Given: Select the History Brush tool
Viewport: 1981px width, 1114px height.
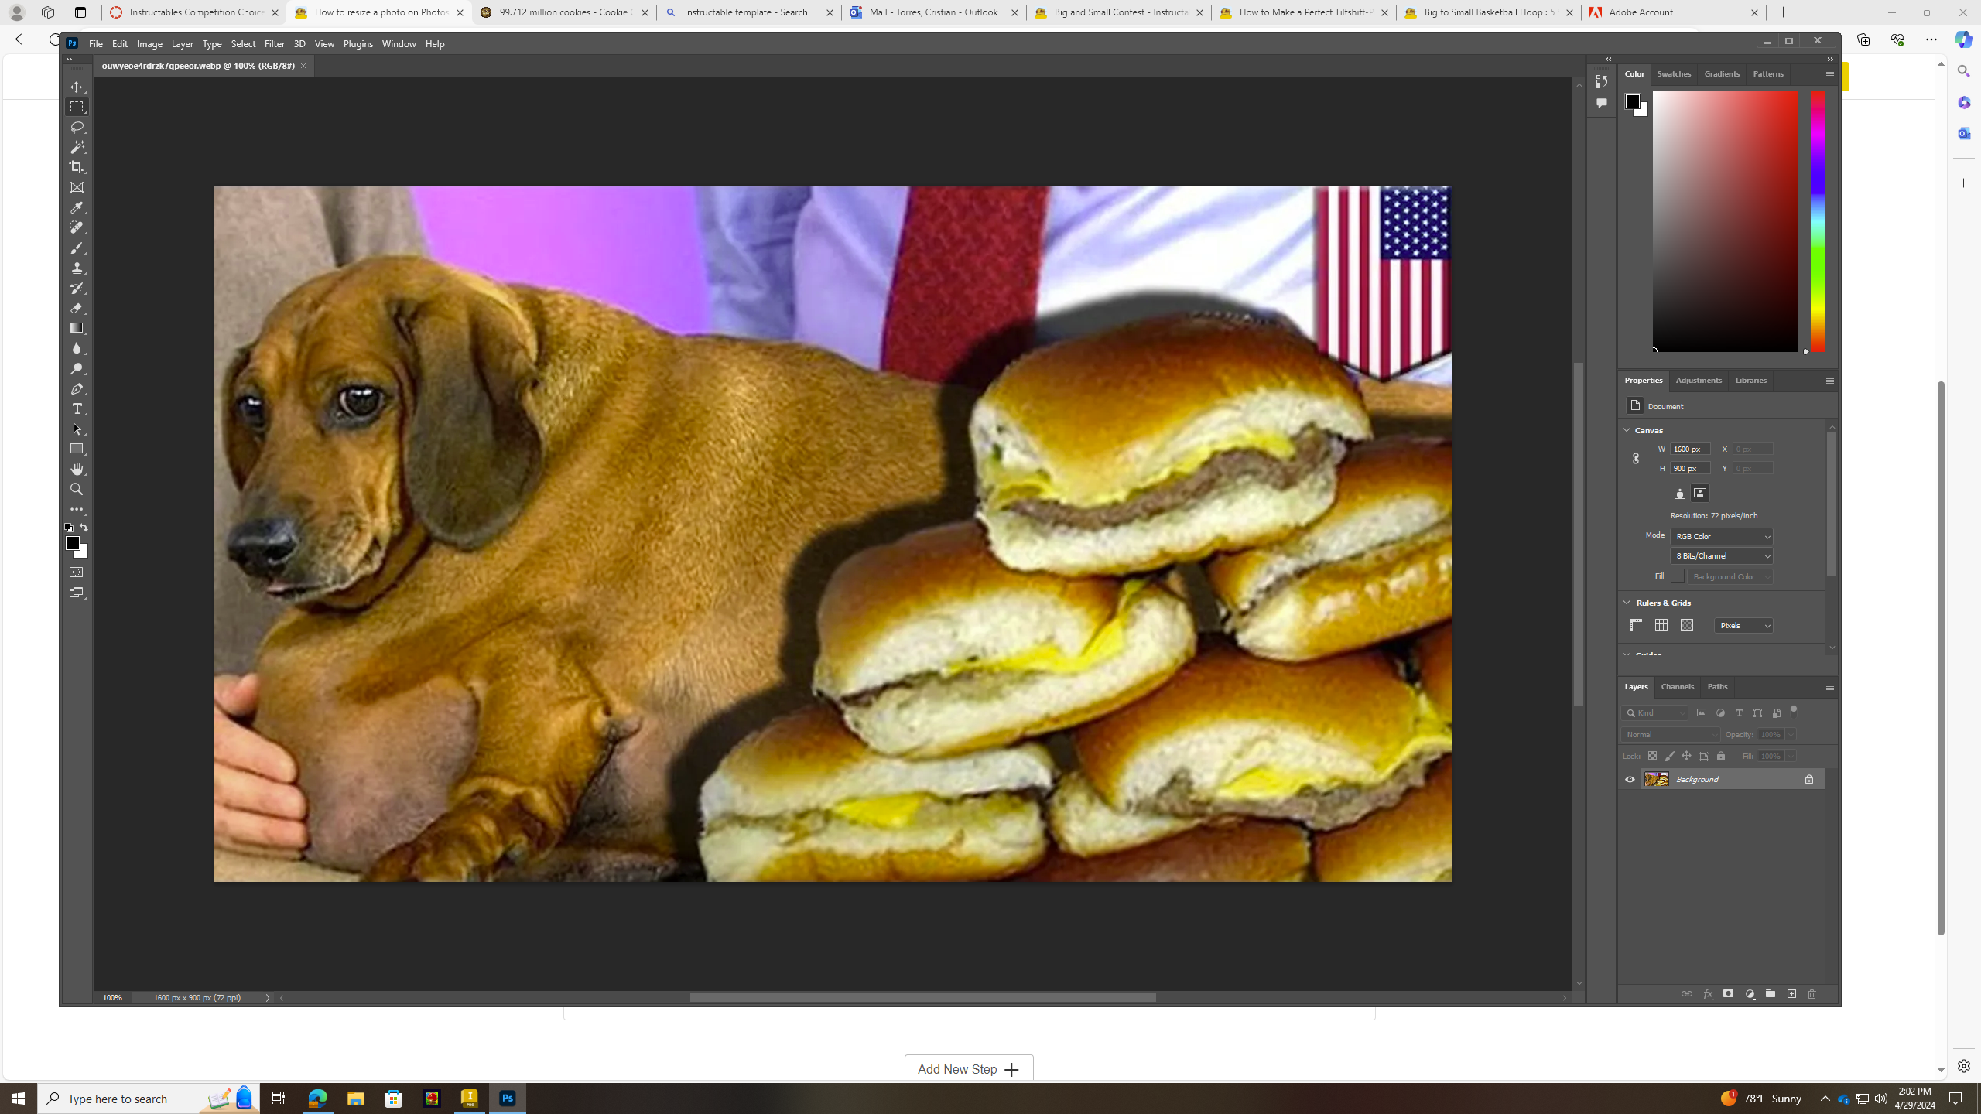Looking at the screenshot, I should [77, 288].
